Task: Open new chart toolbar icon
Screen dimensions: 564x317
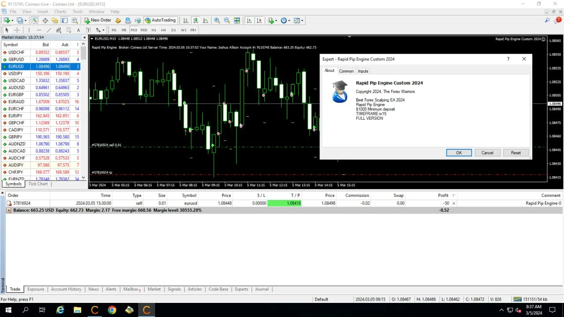Action: [7, 20]
